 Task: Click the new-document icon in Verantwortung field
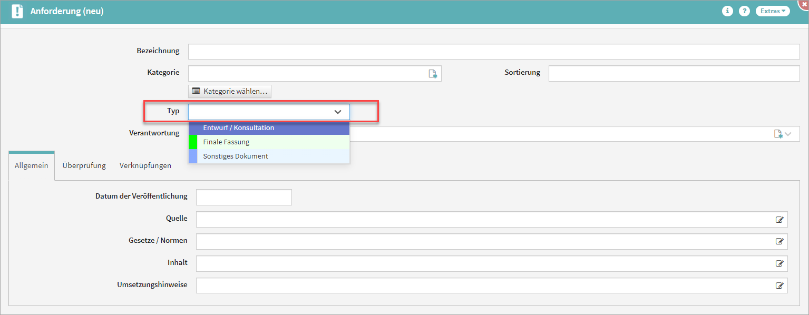(778, 134)
